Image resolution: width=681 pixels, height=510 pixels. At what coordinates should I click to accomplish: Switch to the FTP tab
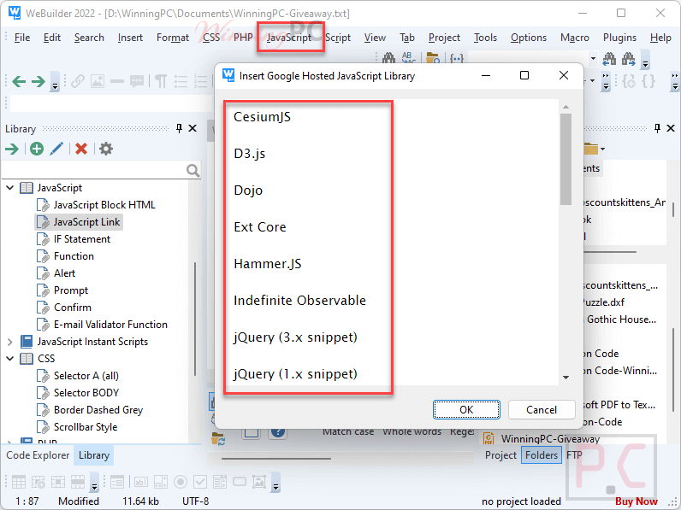pyautogui.click(x=574, y=455)
